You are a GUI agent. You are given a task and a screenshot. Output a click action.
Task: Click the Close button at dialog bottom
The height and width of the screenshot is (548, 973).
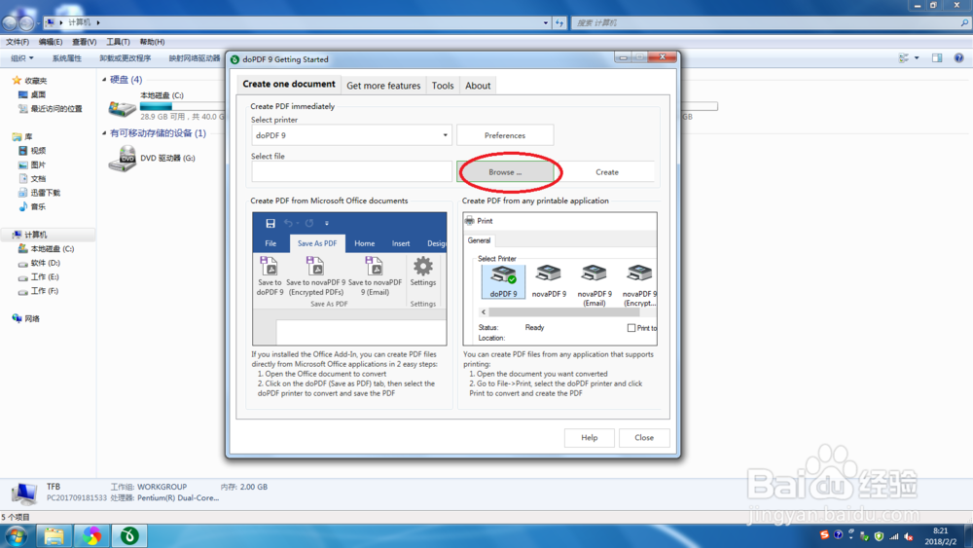(x=644, y=438)
